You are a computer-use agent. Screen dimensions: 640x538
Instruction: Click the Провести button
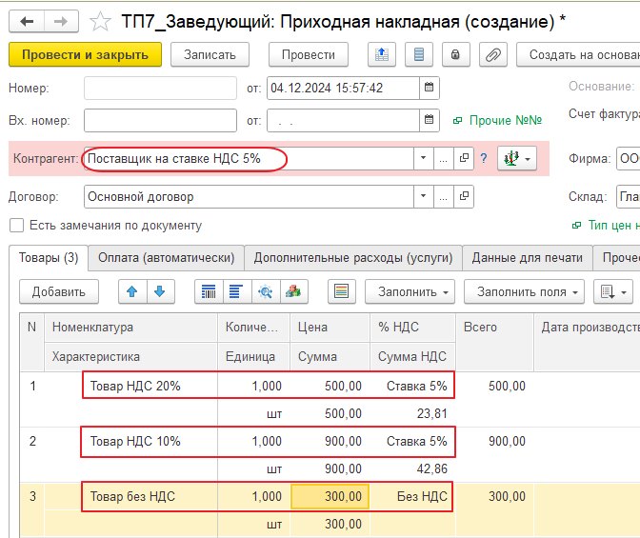pyautogui.click(x=309, y=54)
